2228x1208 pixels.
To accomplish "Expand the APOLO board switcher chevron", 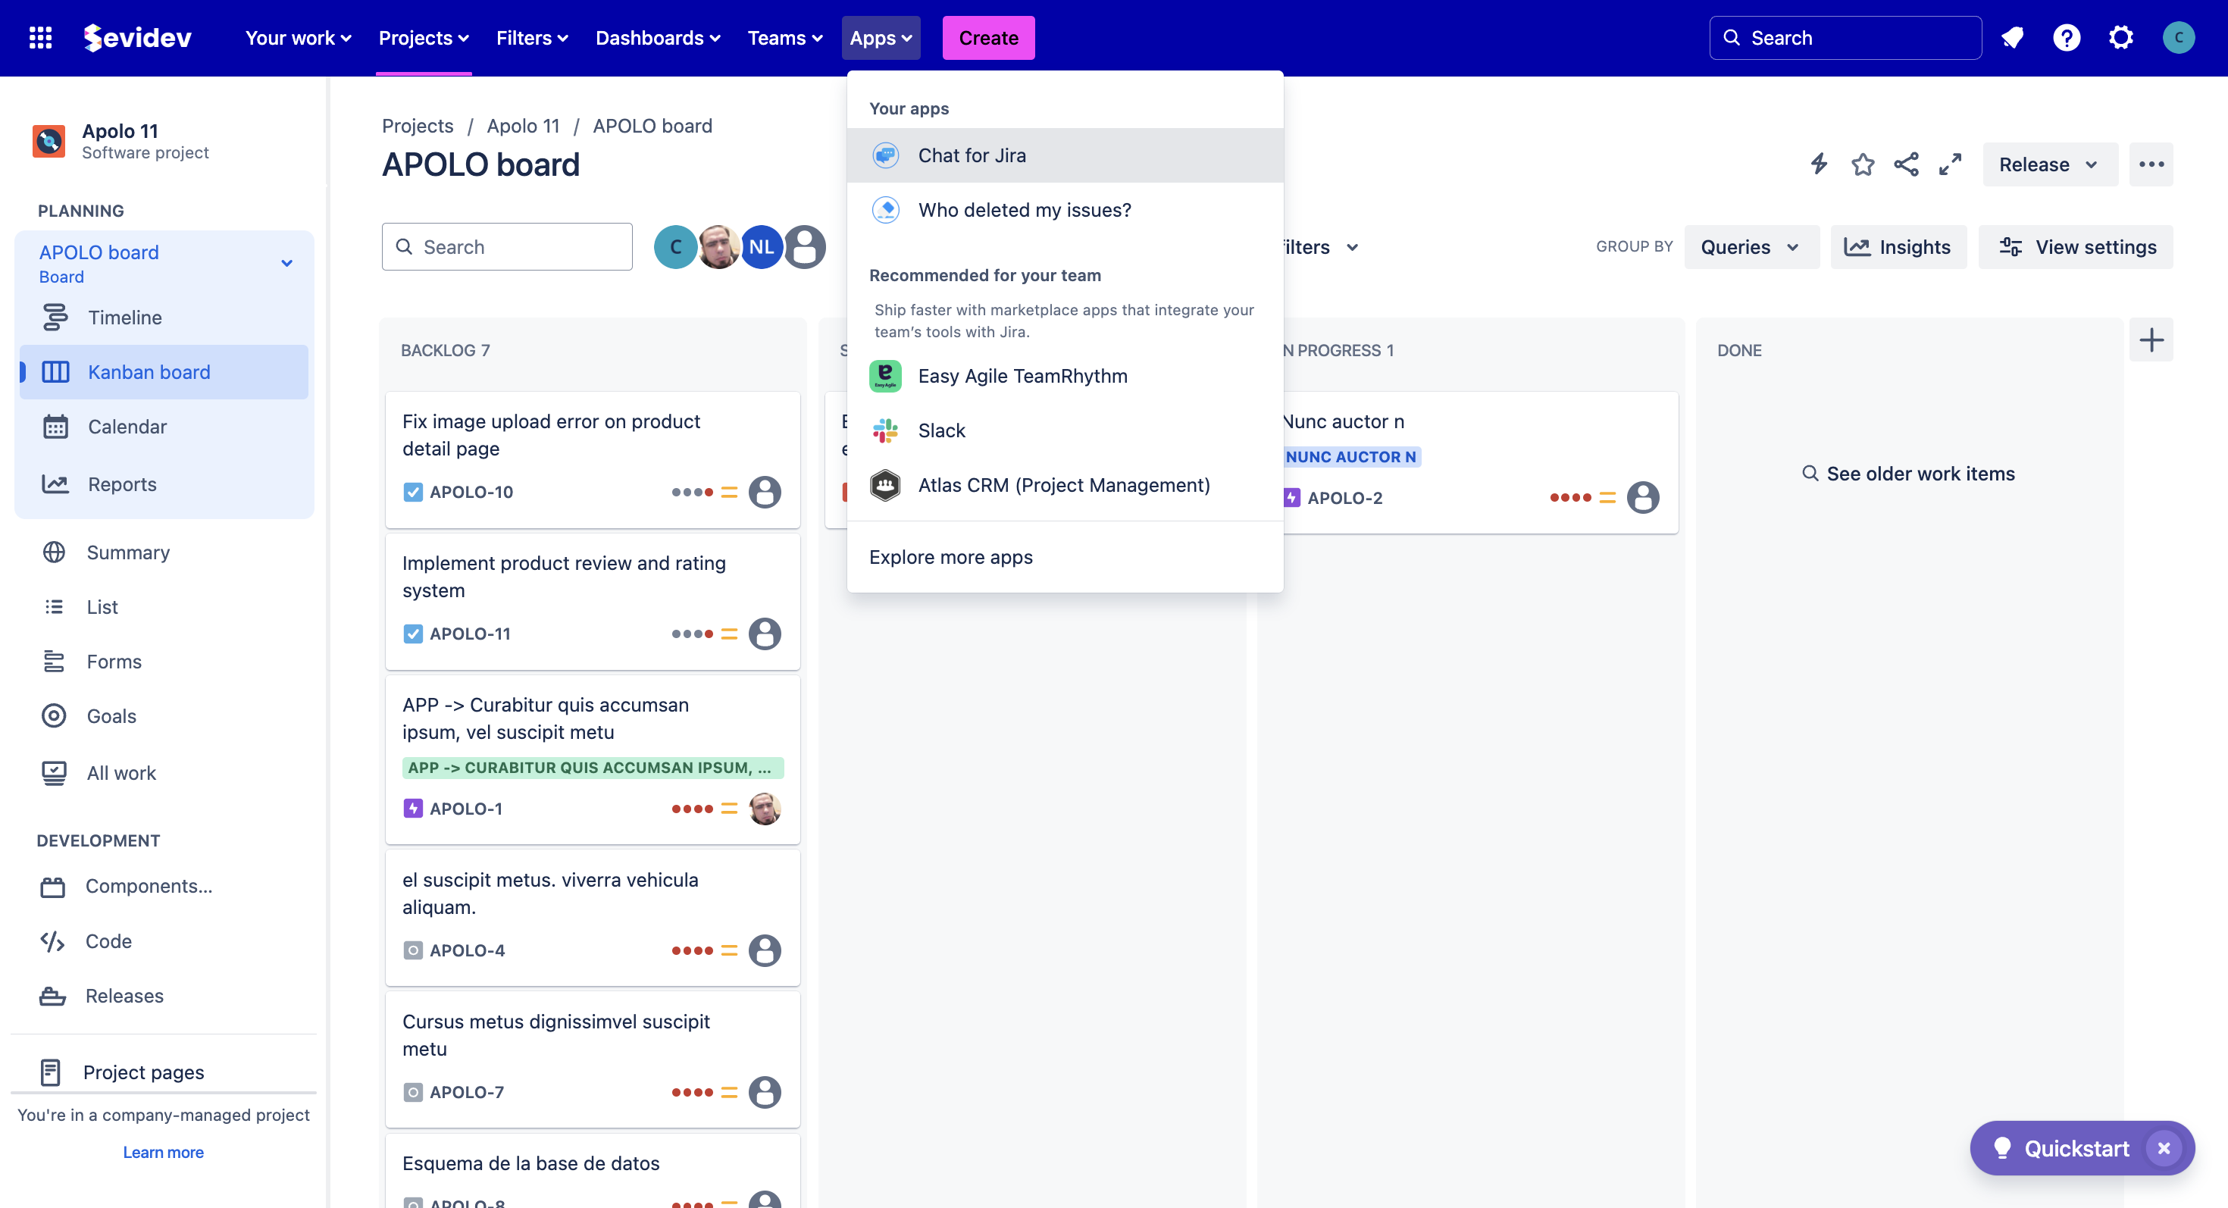I will tap(286, 263).
